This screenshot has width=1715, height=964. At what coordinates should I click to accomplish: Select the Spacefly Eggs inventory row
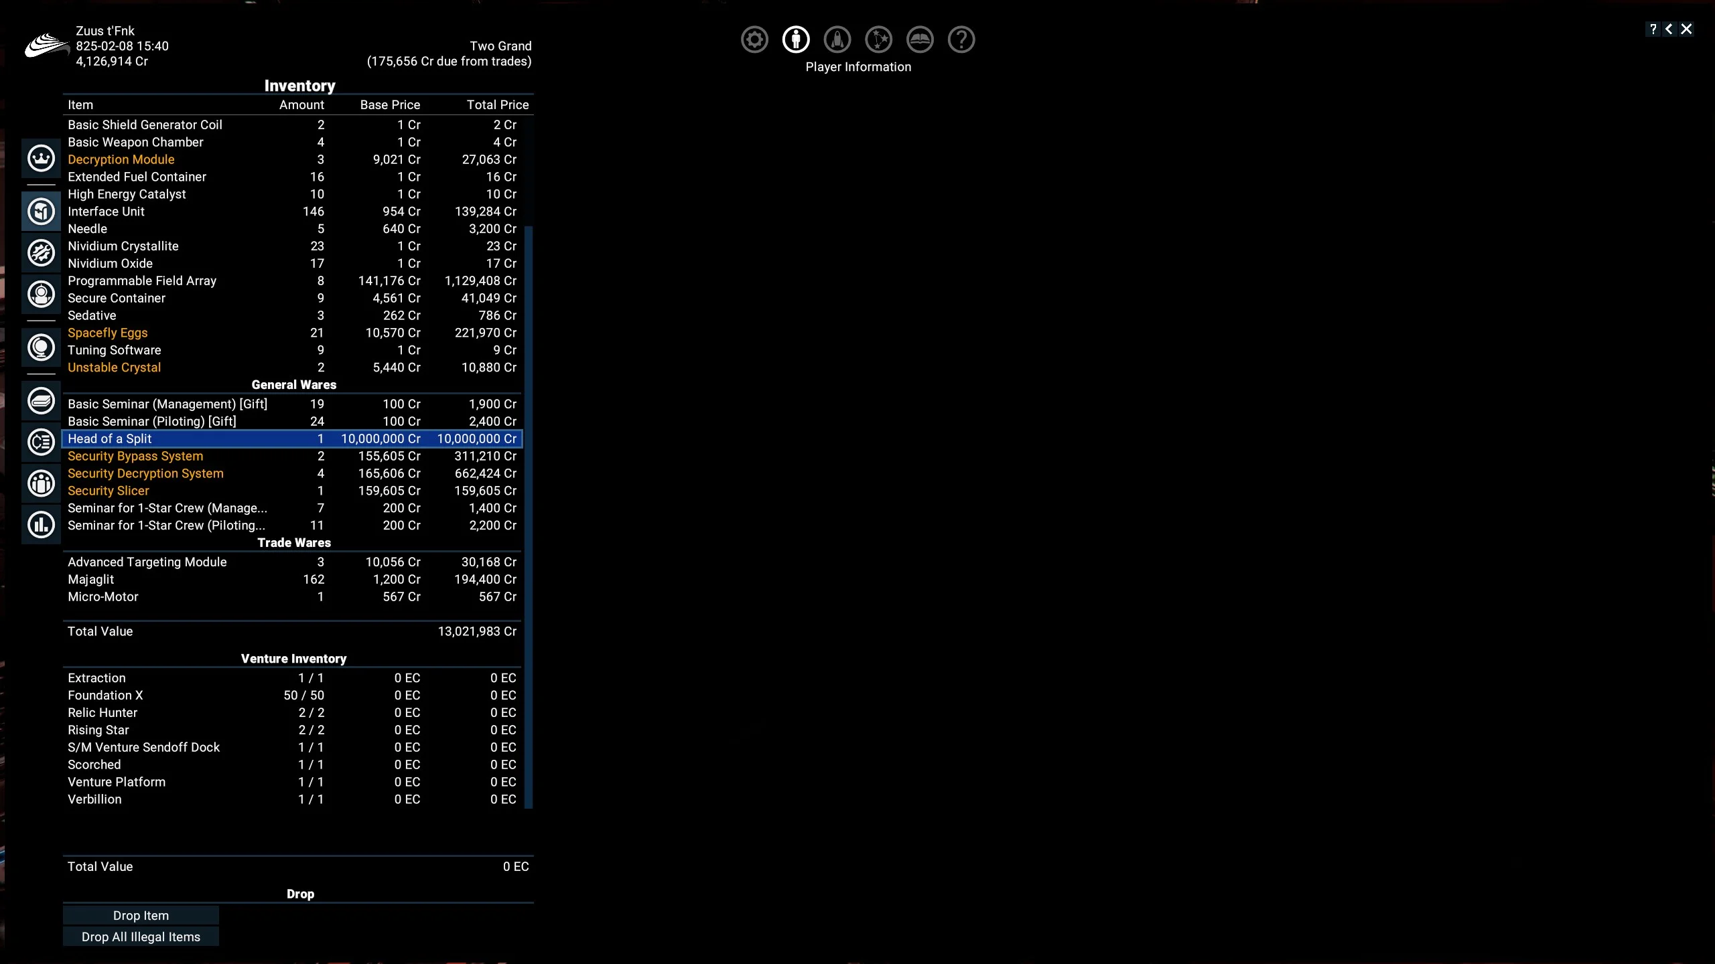click(x=292, y=333)
